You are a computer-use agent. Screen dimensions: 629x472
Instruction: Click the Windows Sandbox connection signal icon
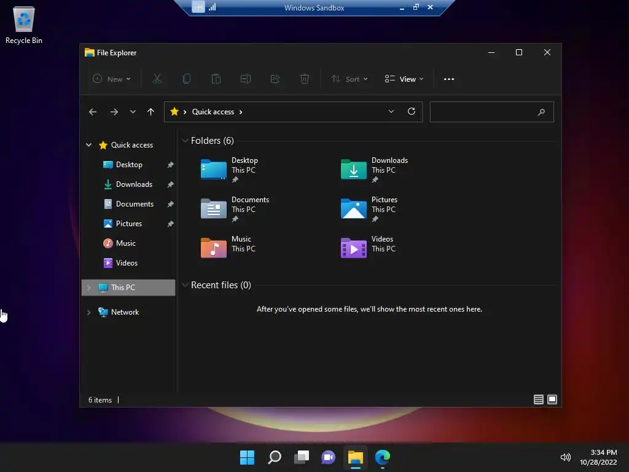tap(212, 7)
